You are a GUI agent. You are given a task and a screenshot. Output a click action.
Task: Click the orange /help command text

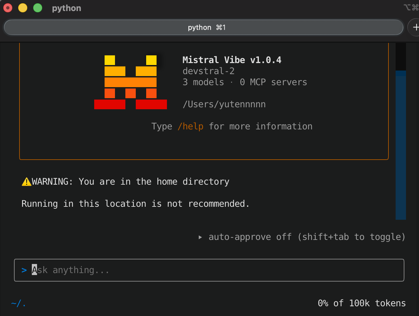click(x=190, y=126)
